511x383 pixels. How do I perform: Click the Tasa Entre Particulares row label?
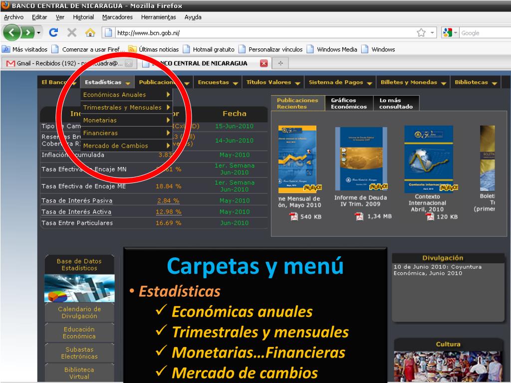(x=77, y=223)
